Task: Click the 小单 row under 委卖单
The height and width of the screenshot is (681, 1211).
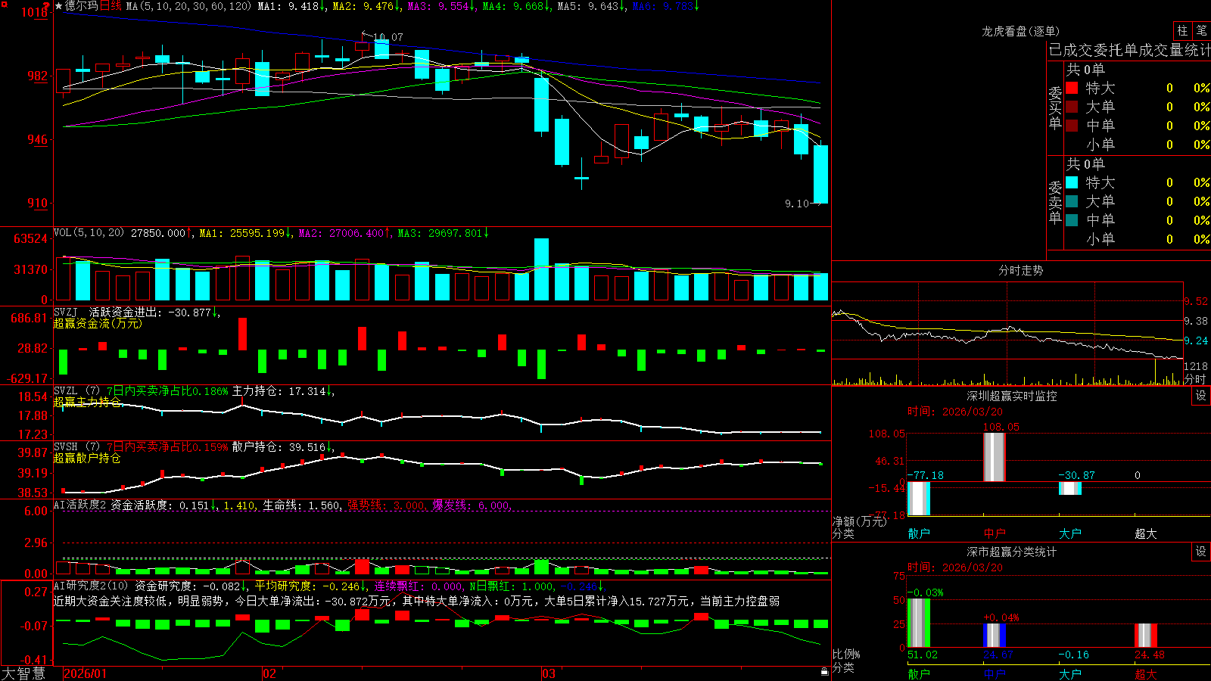Action: (1138, 239)
